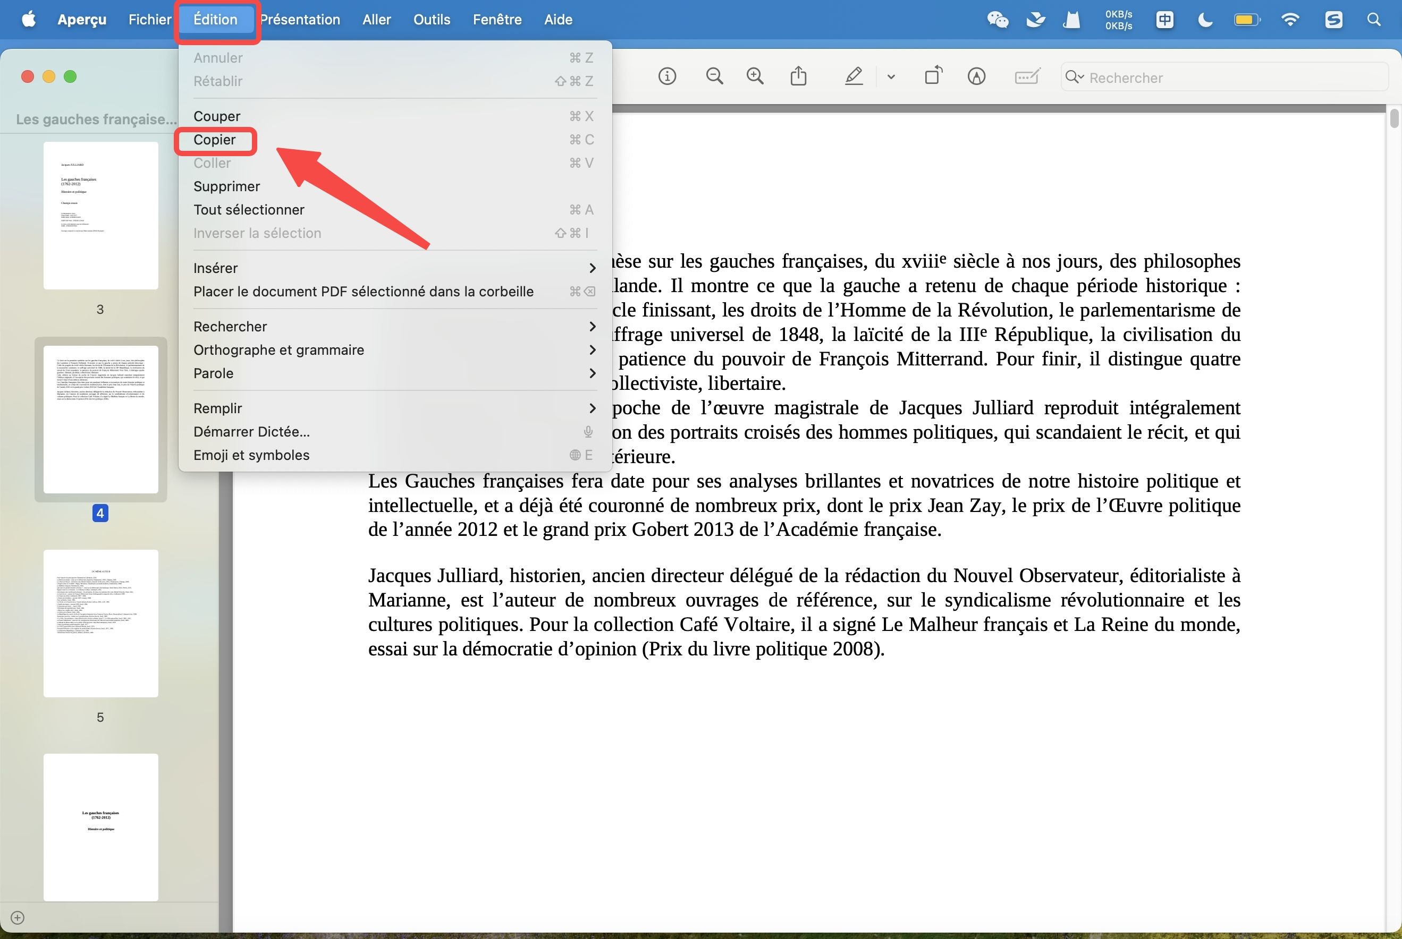This screenshot has height=939, width=1402.
Task: Select Placer le document PDF dans la corbeille
Action: click(x=395, y=291)
